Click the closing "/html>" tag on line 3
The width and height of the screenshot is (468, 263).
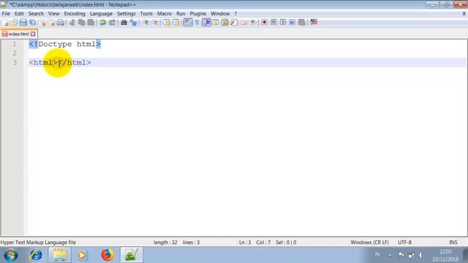[x=77, y=63]
